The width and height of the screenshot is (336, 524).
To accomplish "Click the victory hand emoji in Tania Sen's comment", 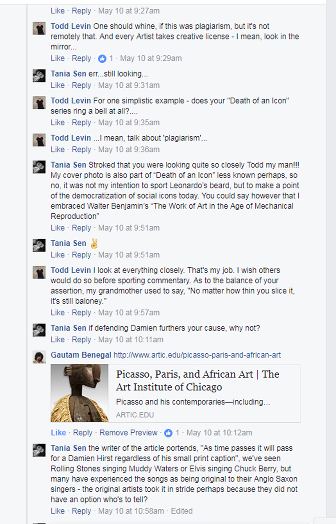I will pyautogui.click(x=94, y=243).
